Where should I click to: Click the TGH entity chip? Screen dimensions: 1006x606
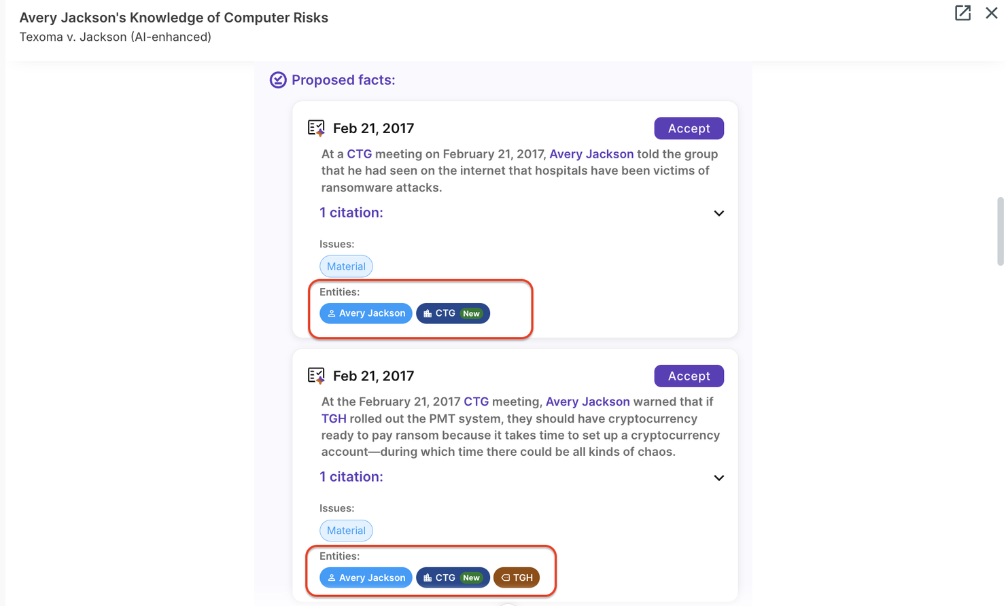(517, 577)
